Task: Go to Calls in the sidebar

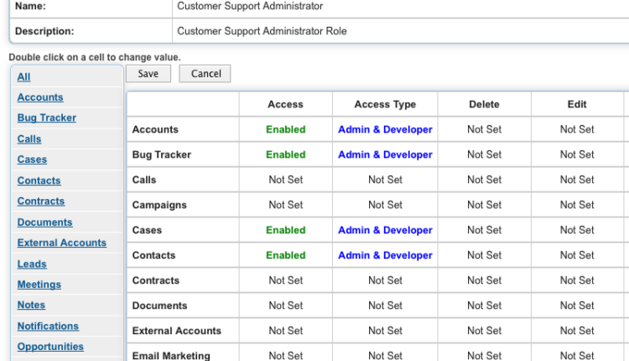Action: (x=29, y=139)
